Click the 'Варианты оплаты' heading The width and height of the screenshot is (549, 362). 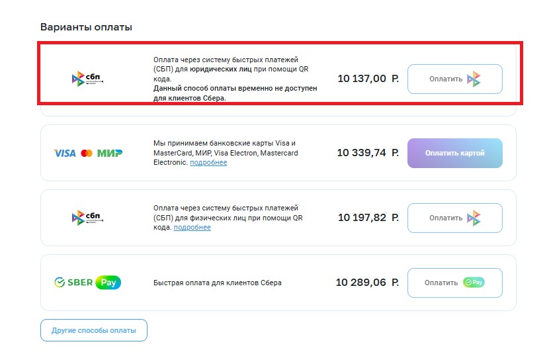tap(87, 27)
